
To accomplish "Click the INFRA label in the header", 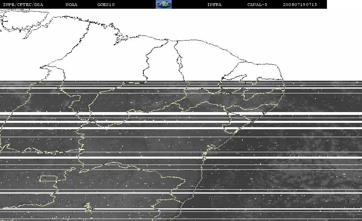I will click(214, 4).
